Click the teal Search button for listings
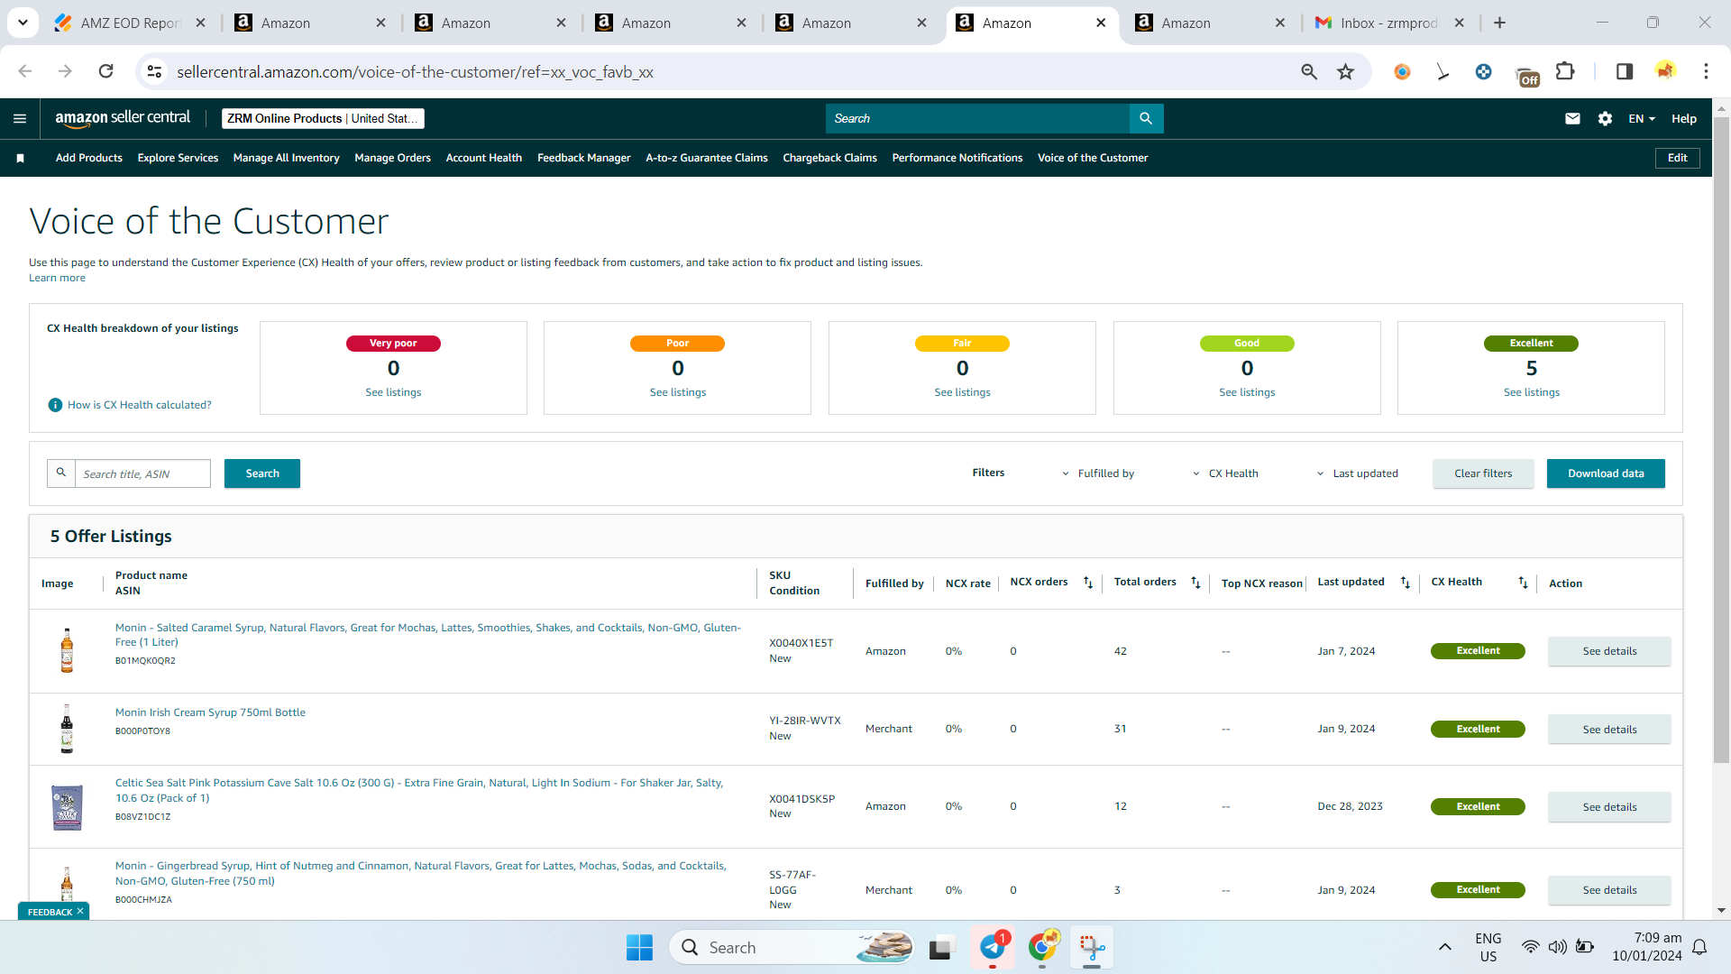This screenshot has height=974, width=1731. (262, 473)
